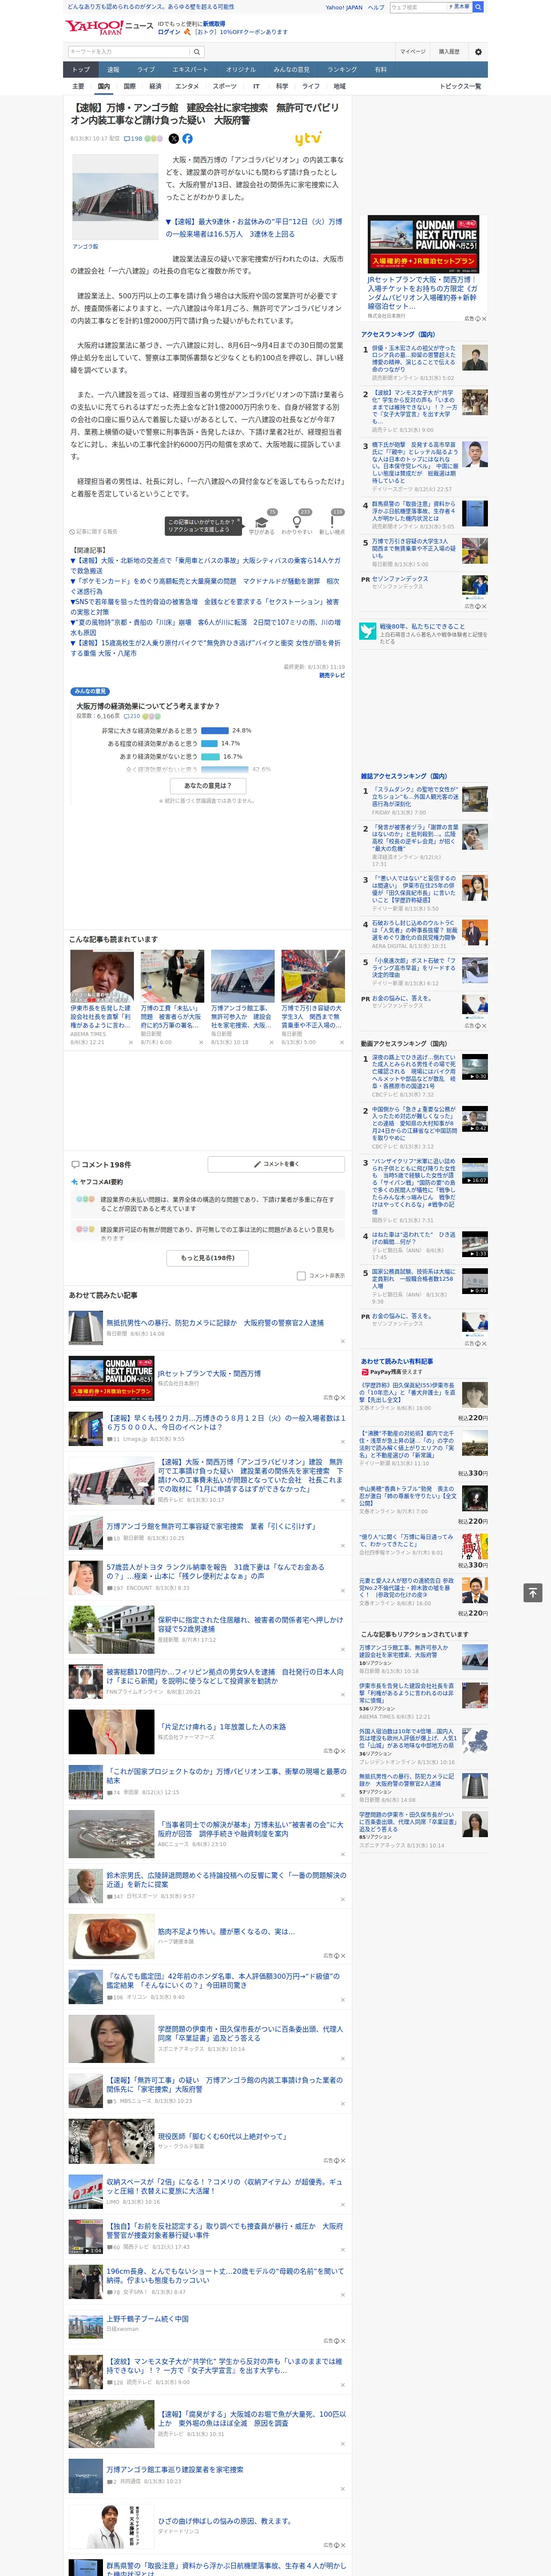Screen dimensions: 551x2576
Task: Open トップ navigation tab
Action: pos(81,70)
